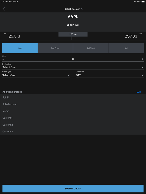
Task: Select the Sell order side
Action: [x=126, y=48]
